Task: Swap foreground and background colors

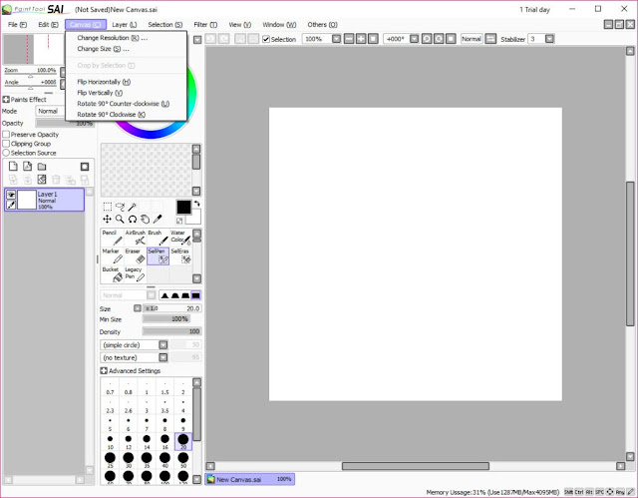Action: pyautogui.click(x=197, y=204)
